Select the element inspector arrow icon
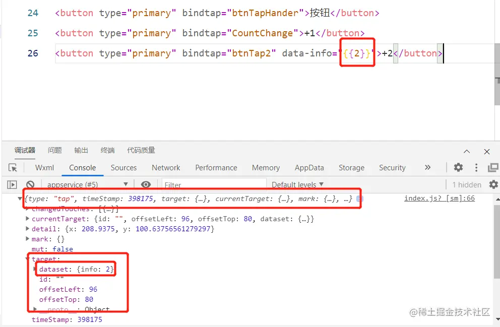Image resolution: width=500 pixels, height=327 pixels. click(x=13, y=168)
